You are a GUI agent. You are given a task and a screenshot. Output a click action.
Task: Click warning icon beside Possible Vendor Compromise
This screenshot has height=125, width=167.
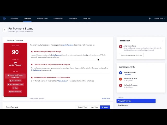pyautogui.click(x=32, y=78)
